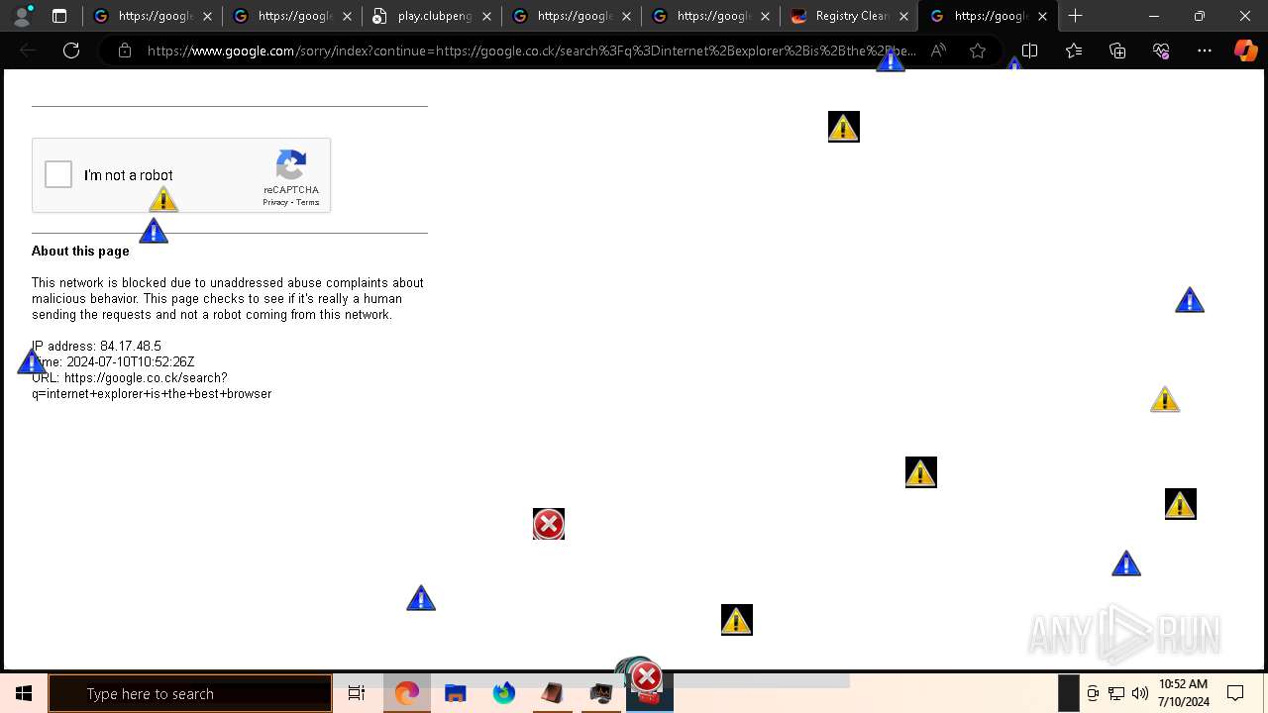This screenshot has width=1268, height=713.
Task: Open the Edge tab actions menu
Action: click(x=59, y=16)
